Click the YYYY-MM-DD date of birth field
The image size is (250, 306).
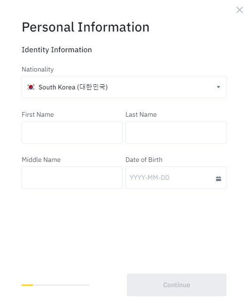(176, 177)
